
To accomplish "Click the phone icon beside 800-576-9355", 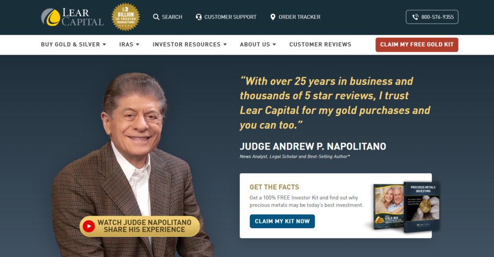I will point(415,17).
